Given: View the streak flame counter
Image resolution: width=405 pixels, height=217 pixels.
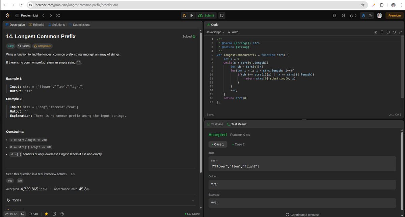Looking at the screenshot, I should (x=353, y=15).
